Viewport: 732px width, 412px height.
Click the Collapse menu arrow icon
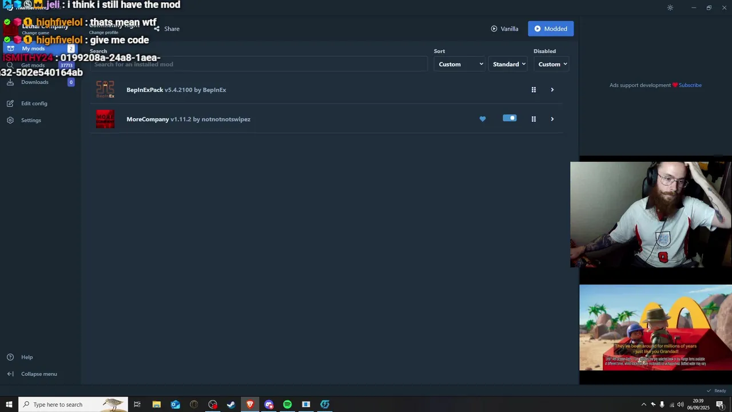coord(10,374)
